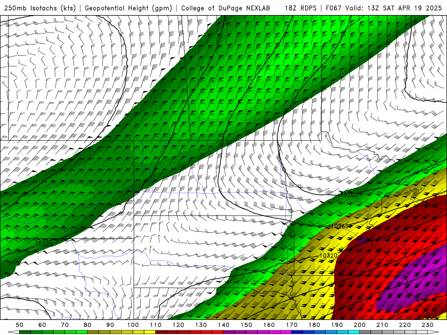Viewport: 447px width, 335px height.
Task: Click the 120 label on the color scale
Action: coord(178,325)
